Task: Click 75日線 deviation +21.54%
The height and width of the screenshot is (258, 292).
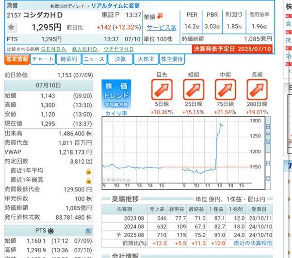Action: pyautogui.click(x=225, y=112)
